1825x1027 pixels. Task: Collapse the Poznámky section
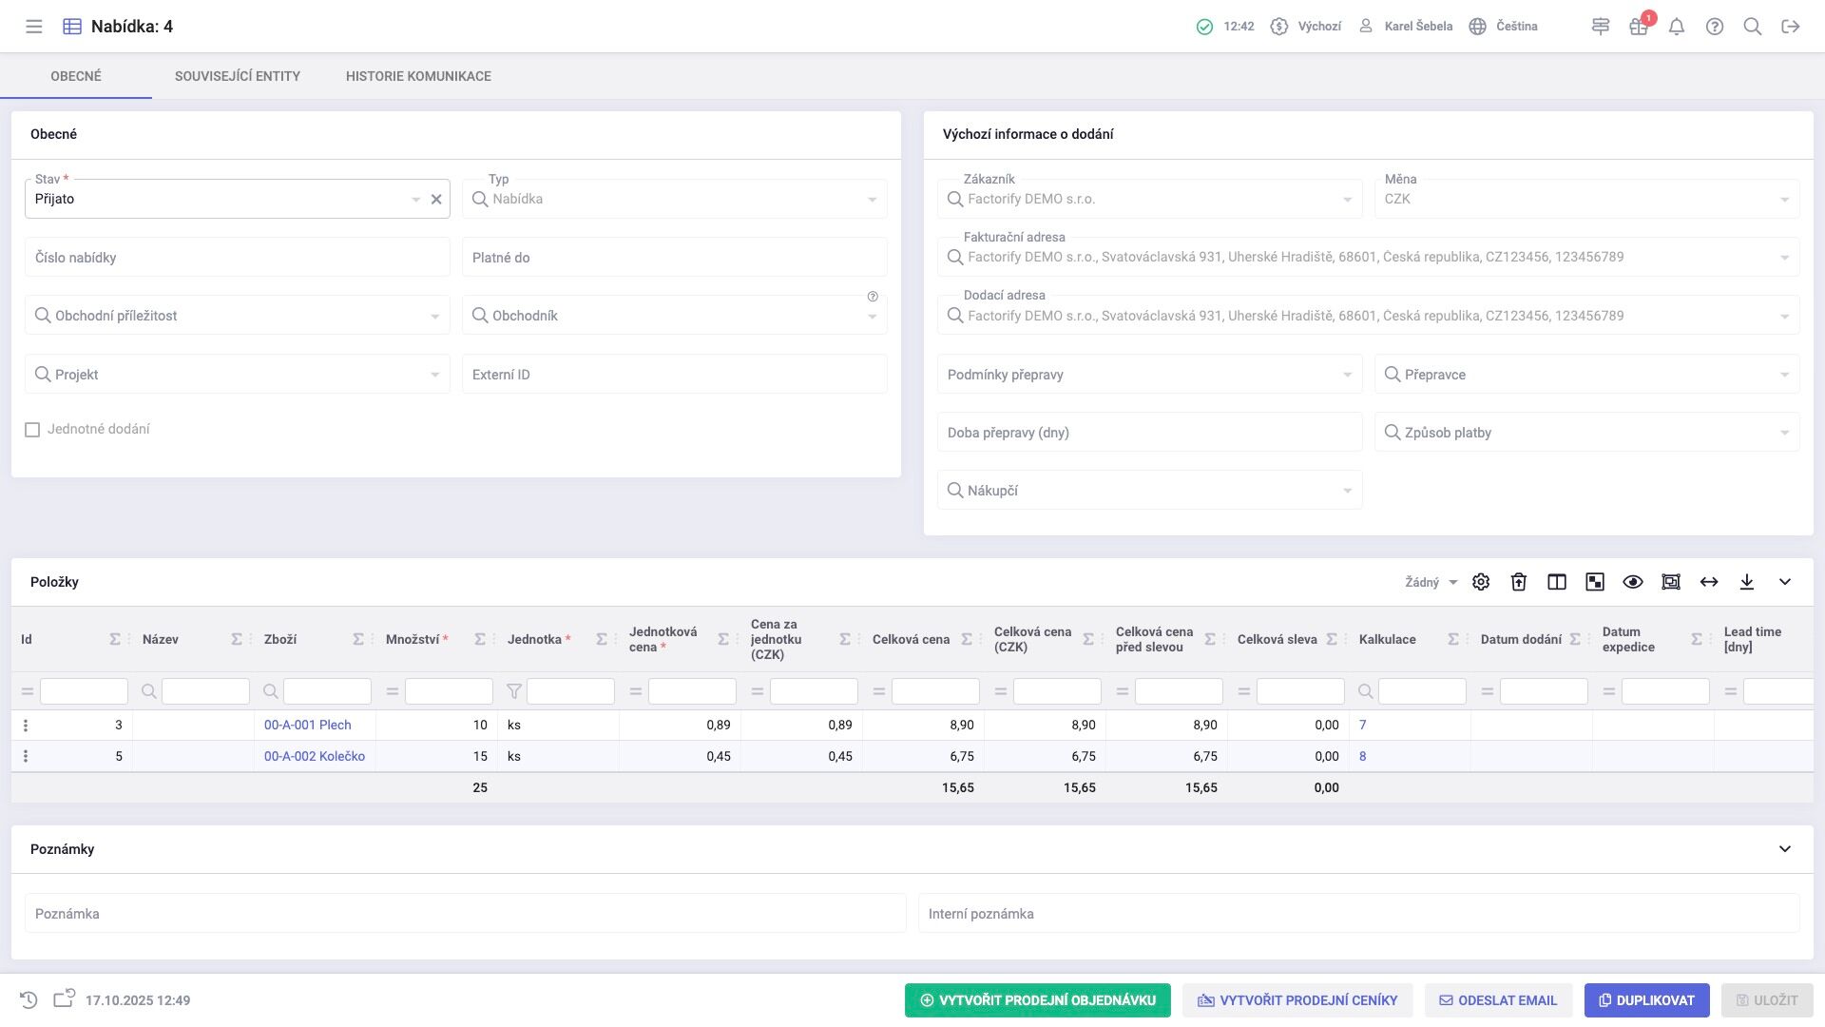[x=1785, y=849]
